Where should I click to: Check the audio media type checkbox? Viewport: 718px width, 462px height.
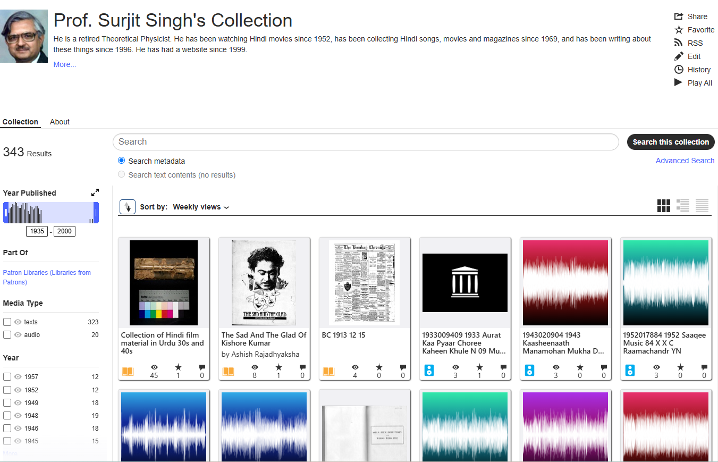click(x=7, y=335)
